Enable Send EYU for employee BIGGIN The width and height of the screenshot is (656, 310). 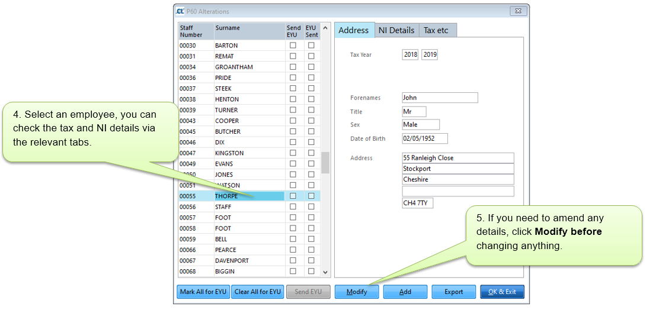click(x=293, y=272)
